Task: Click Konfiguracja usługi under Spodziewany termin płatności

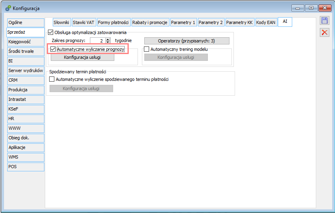Action: [x=81, y=88]
